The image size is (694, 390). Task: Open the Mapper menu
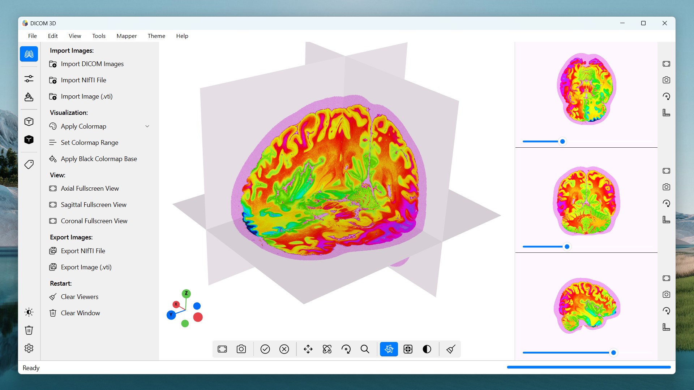click(x=127, y=36)
